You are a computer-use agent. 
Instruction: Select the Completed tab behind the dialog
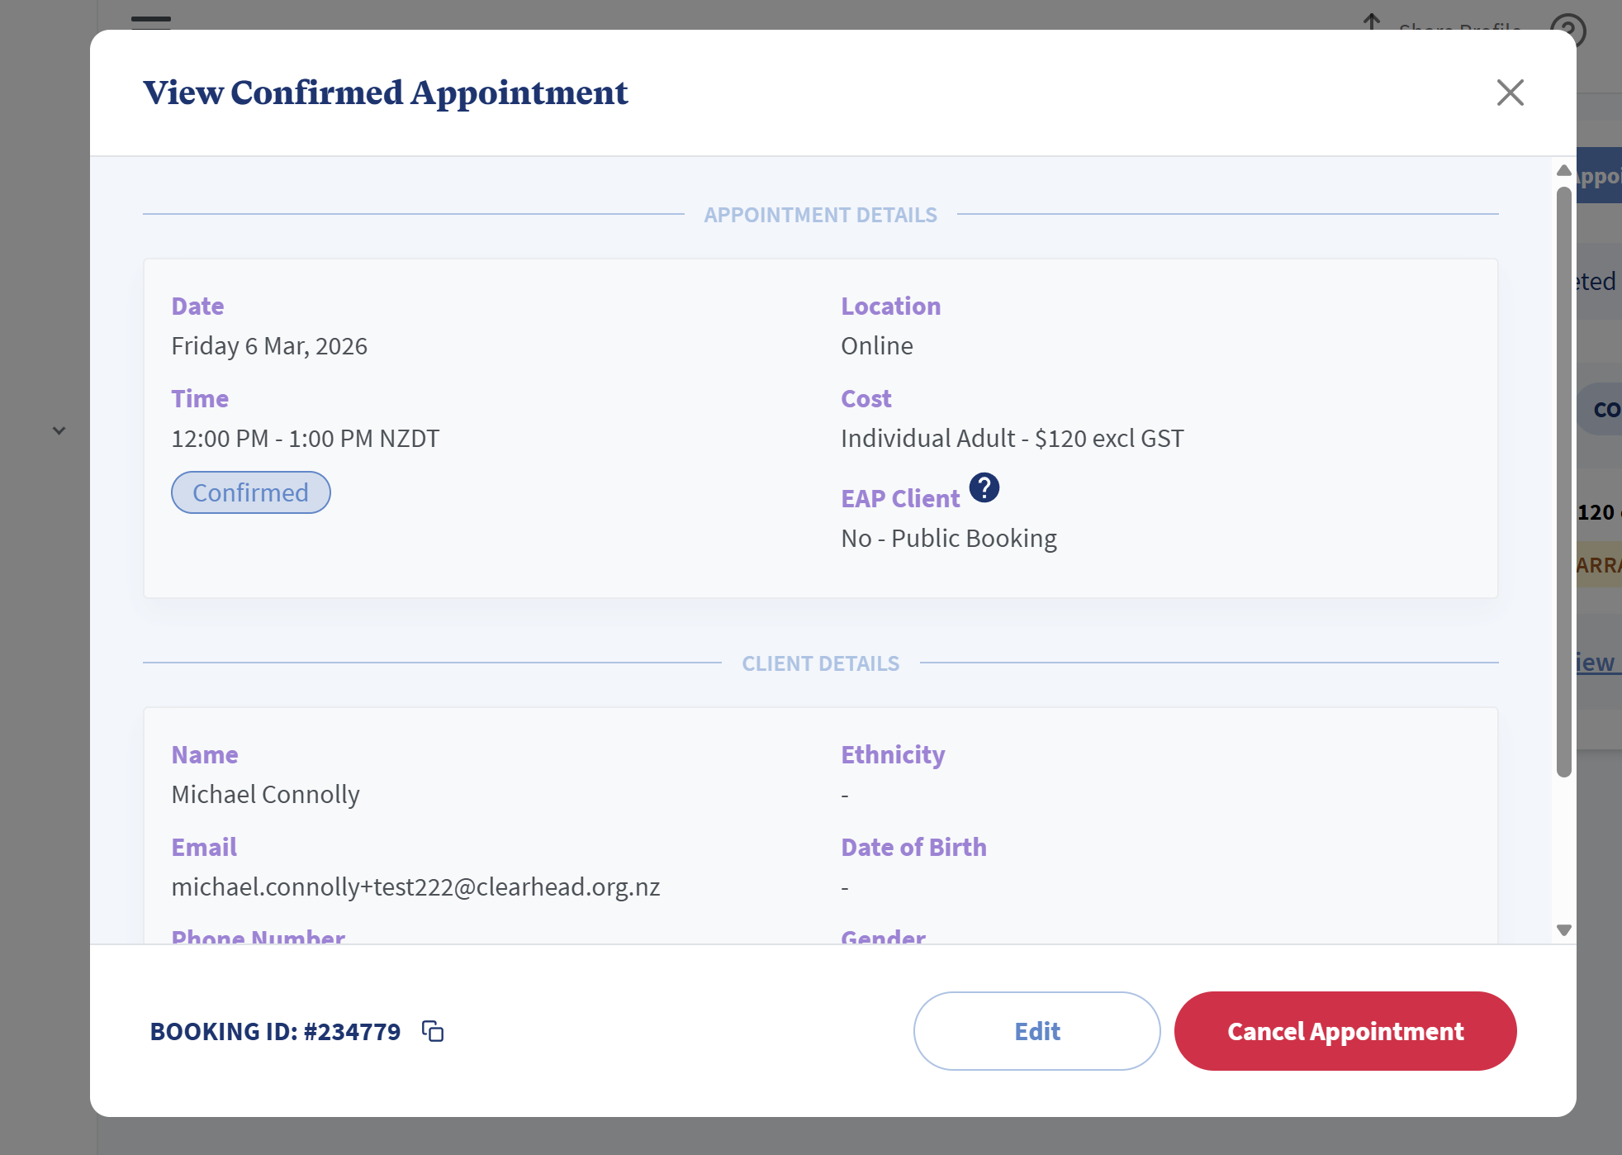coord(1596,282)
